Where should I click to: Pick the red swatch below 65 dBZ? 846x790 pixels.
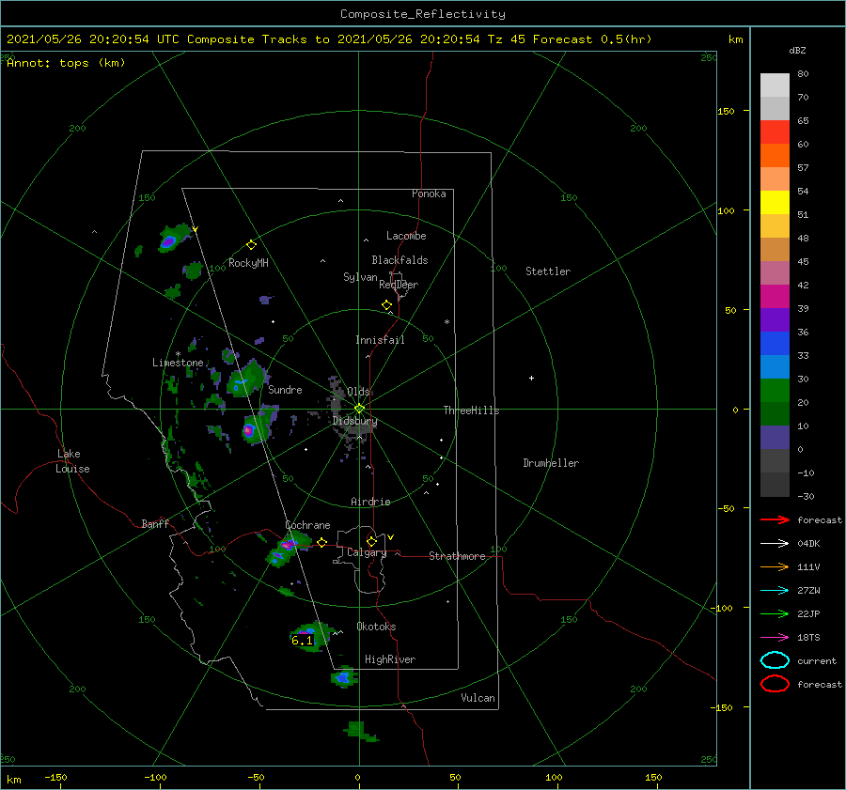(775, 132)
